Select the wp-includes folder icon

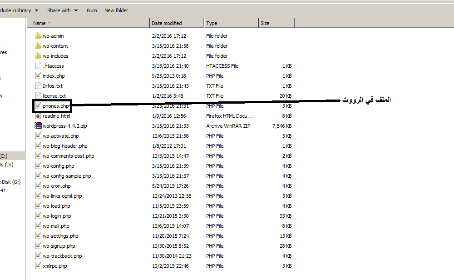(x=38, y=55)
